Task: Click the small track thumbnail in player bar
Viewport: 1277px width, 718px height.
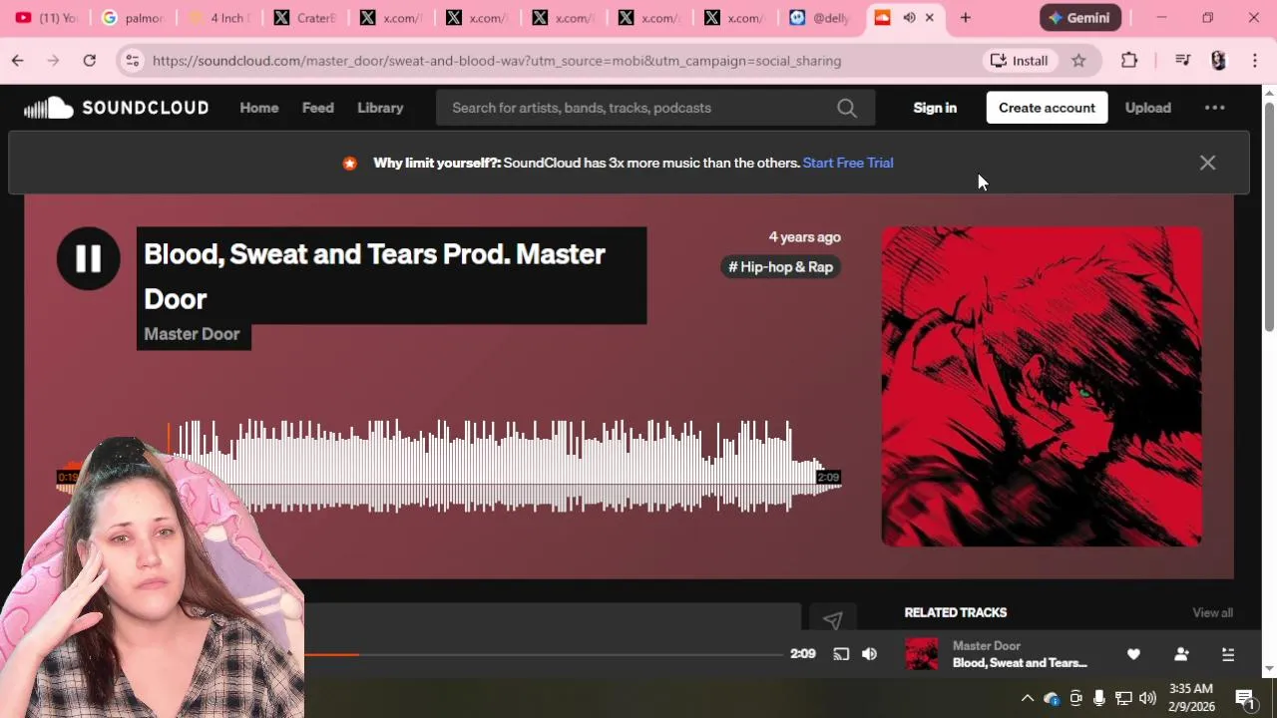Action: point(922,654)
